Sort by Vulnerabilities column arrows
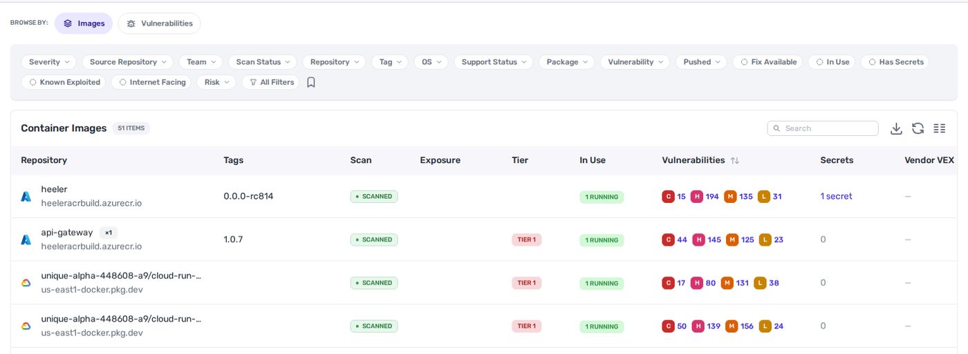 (x=734, y=160)
